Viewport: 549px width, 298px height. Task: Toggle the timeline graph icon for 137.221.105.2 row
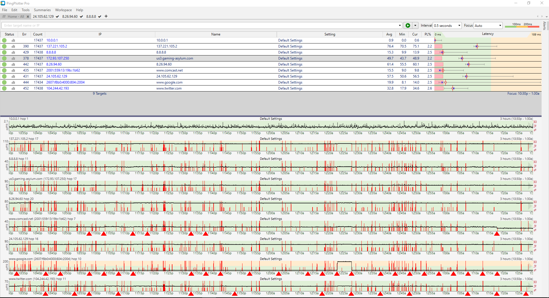(x=13, y=46)
